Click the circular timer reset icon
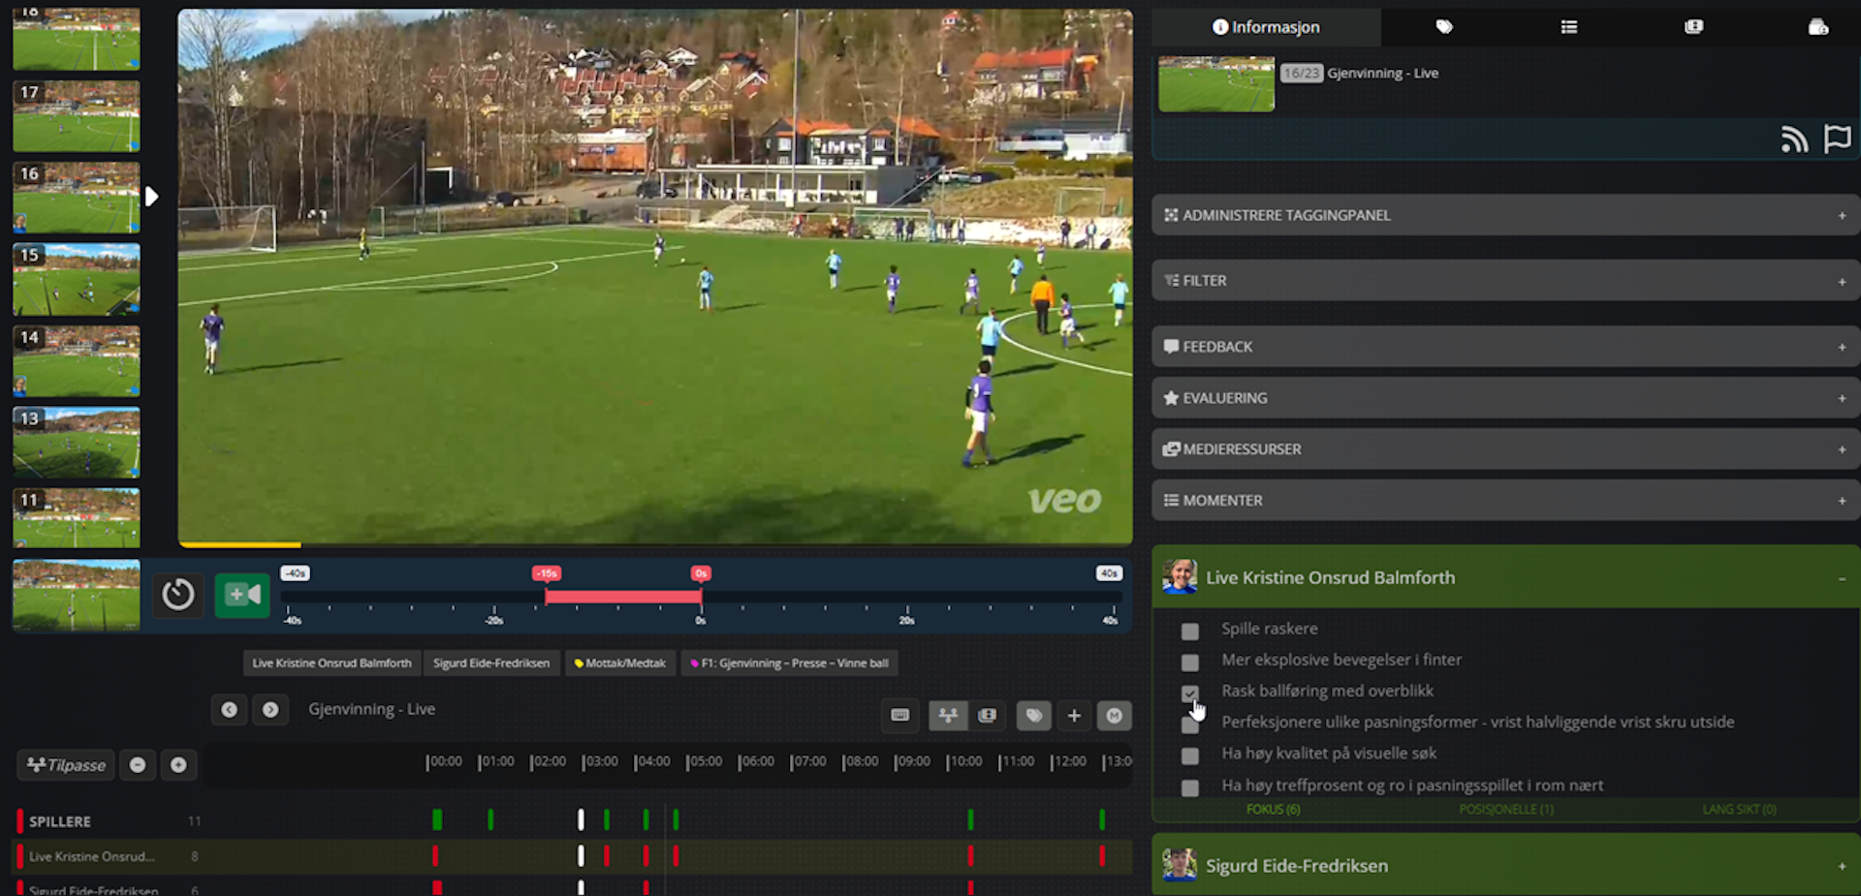Image resolution: width=1861 pixels, height=896 pixels. 177,595
